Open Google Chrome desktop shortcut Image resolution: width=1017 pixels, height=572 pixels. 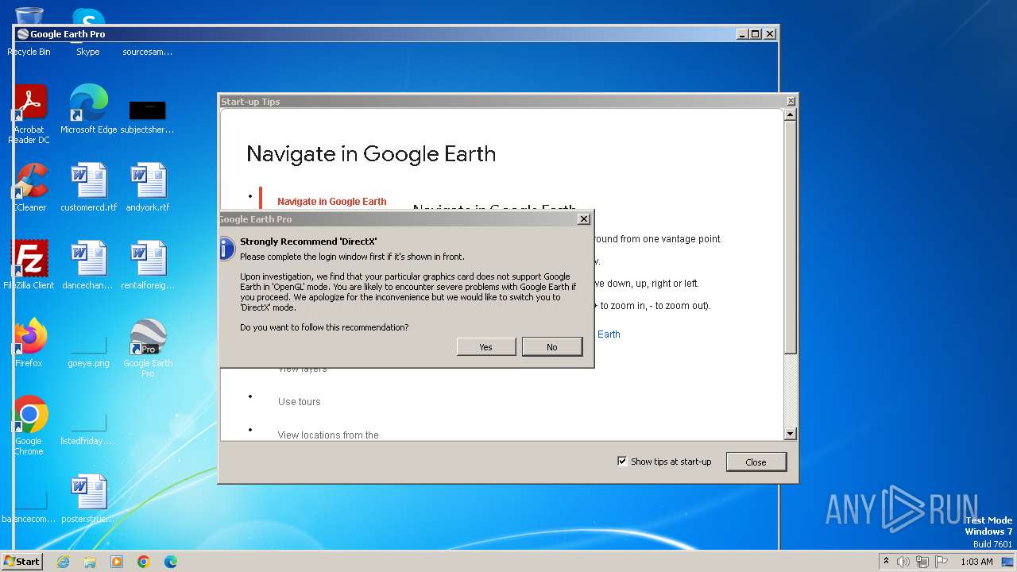(x=29, y=425)
